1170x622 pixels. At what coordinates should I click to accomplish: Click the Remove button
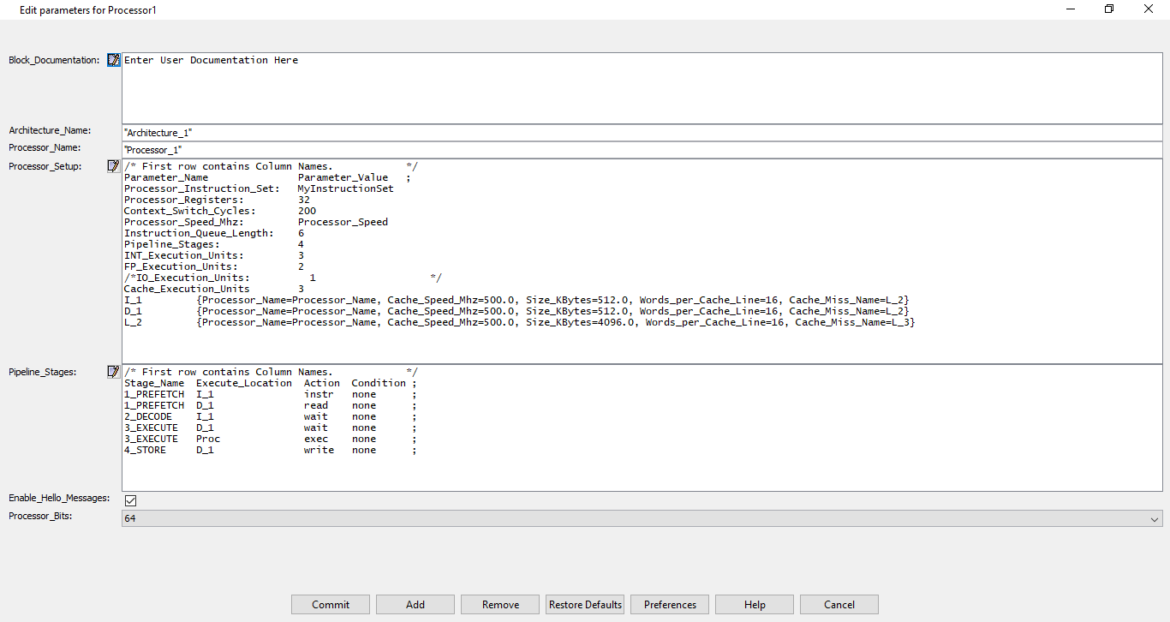(x=500, y=604)
